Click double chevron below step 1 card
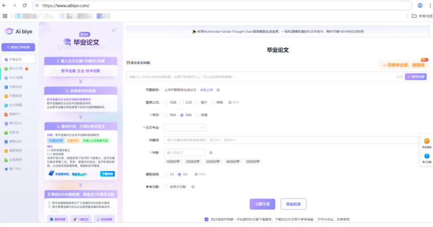The width and height of the screenshot is (433, 227). (x=81, y=82)
